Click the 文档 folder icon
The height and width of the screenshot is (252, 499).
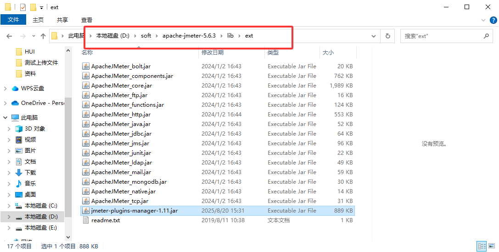click(19, 161)
